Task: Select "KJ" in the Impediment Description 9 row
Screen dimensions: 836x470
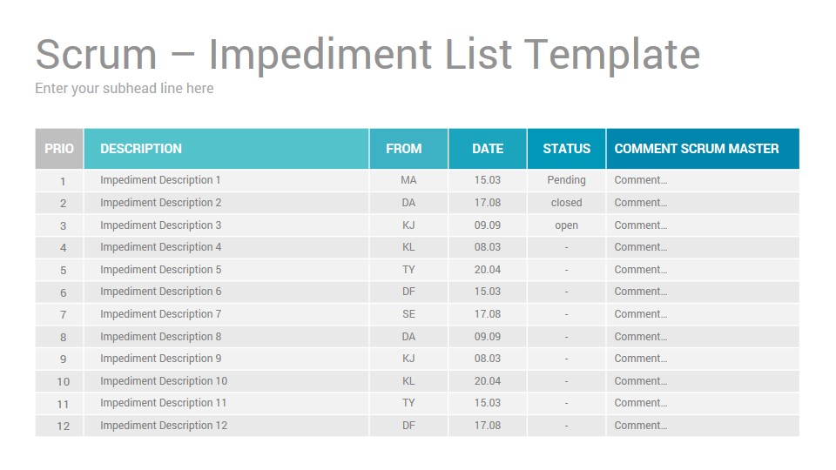Action: pos(408,359)
